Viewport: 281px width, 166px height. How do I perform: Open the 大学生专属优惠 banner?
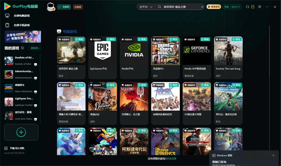(x=23, y=37)
